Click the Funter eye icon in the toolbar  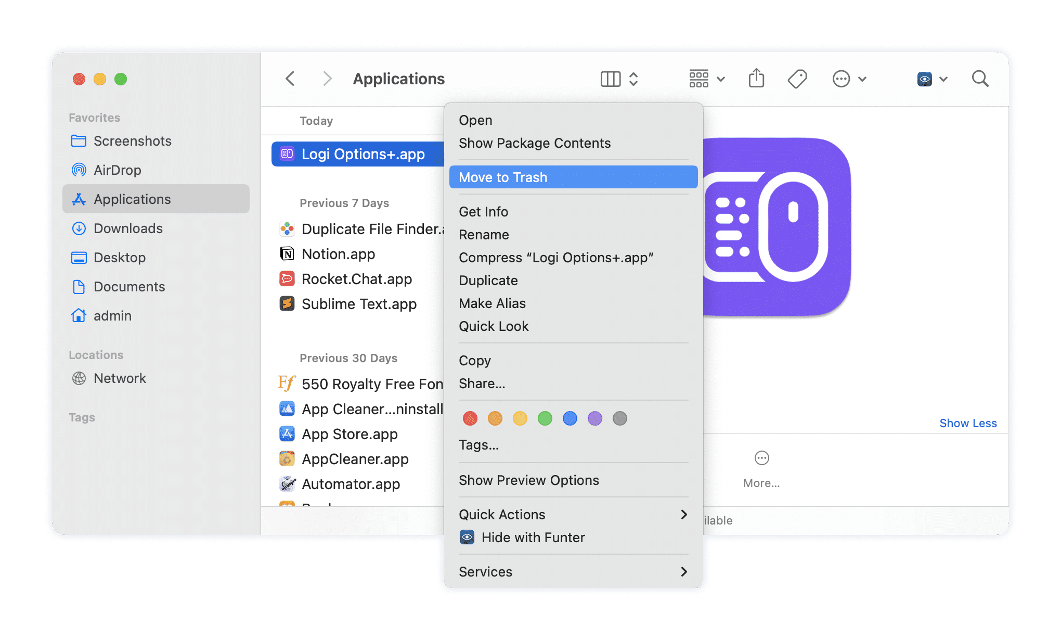pos(924,79)
